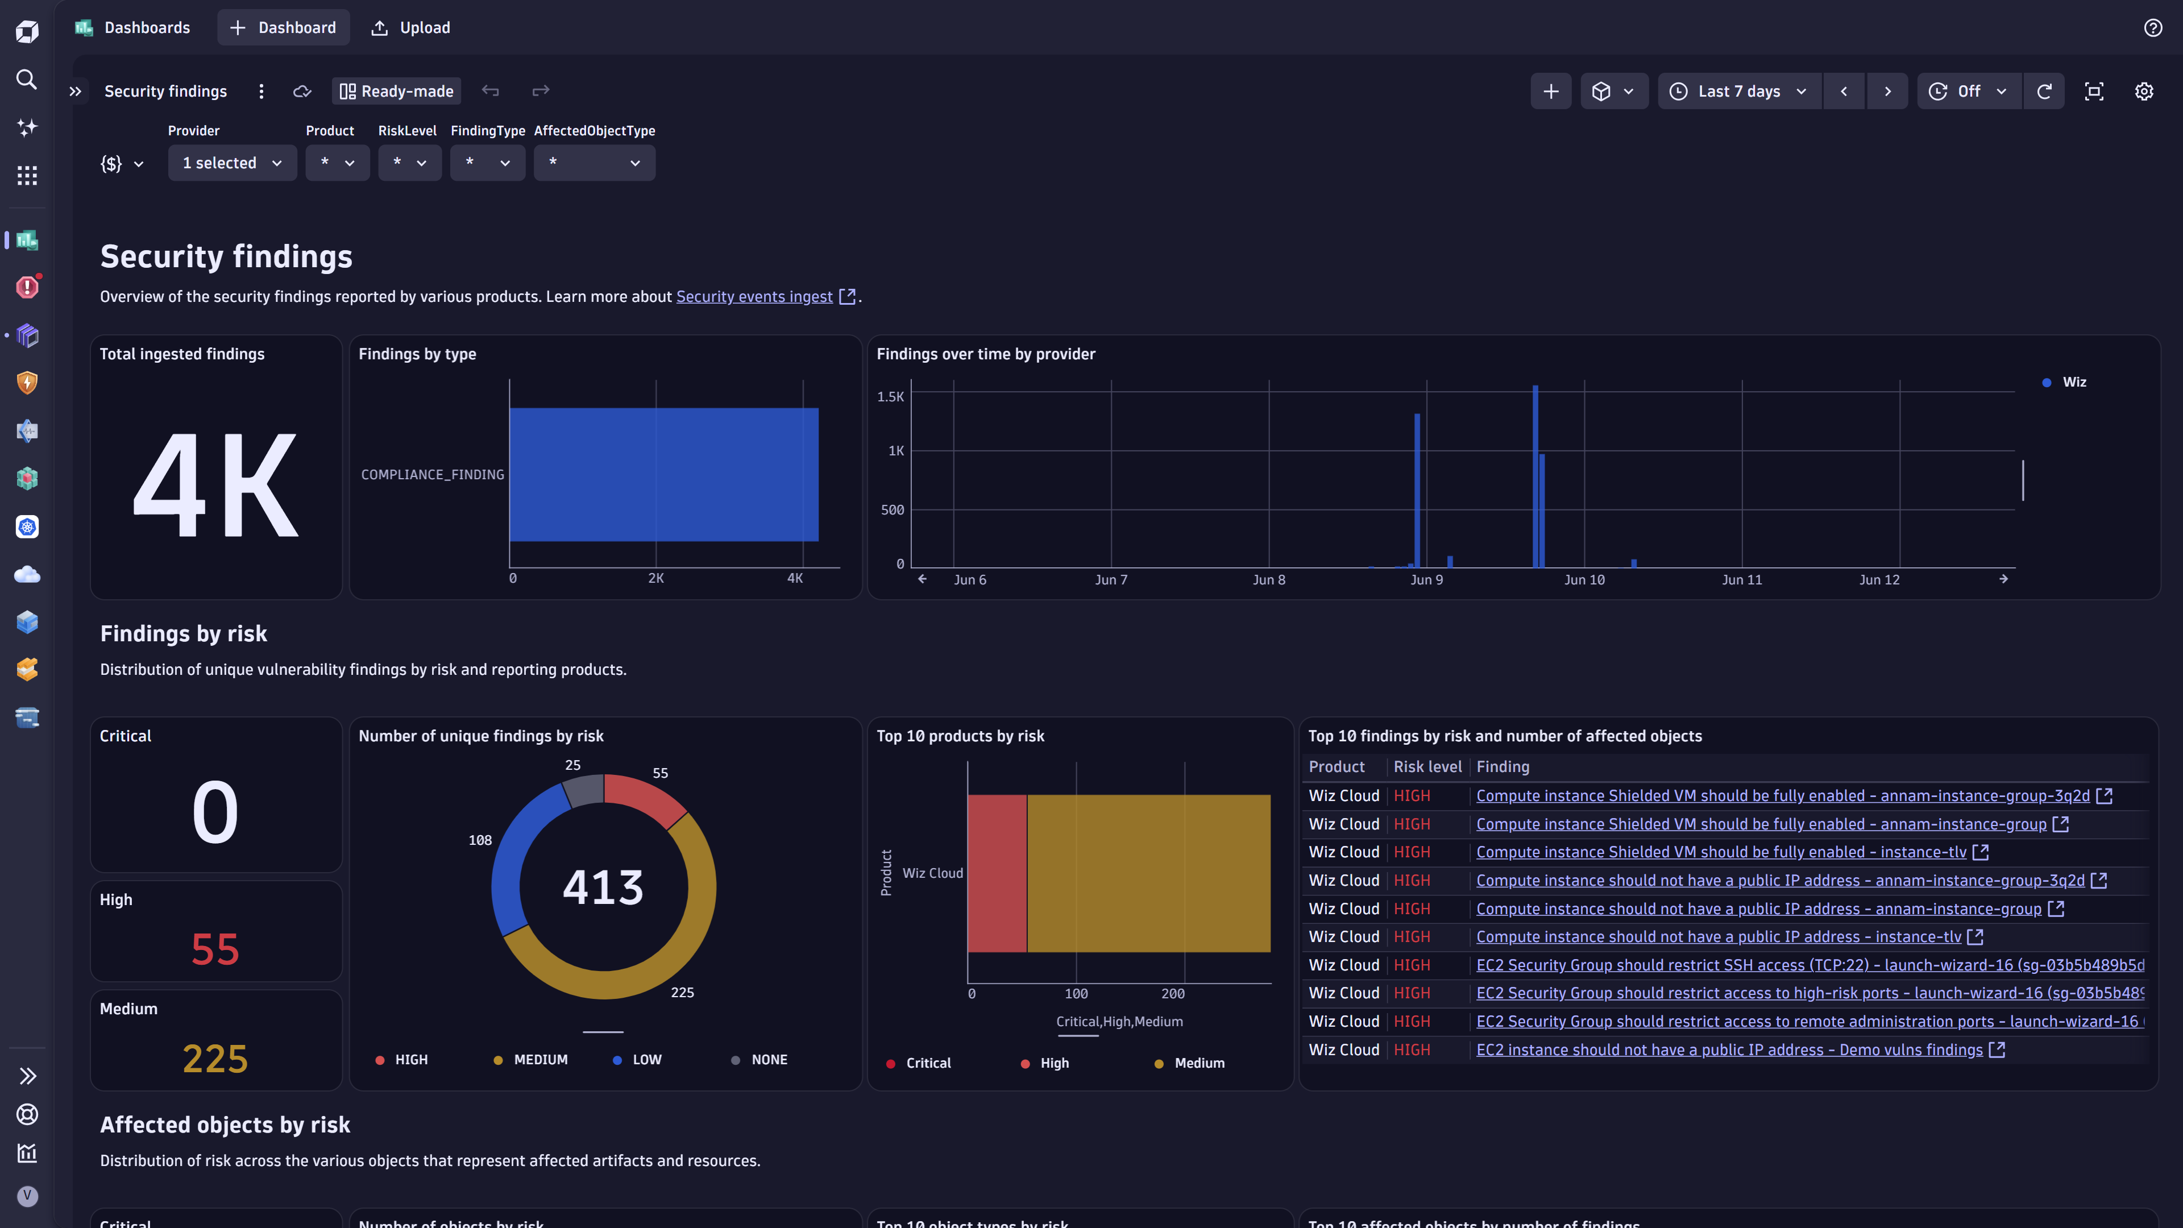2183x1228 pixels.
Task: Open the Security events ingest link
Action: [x=754, y=297]
